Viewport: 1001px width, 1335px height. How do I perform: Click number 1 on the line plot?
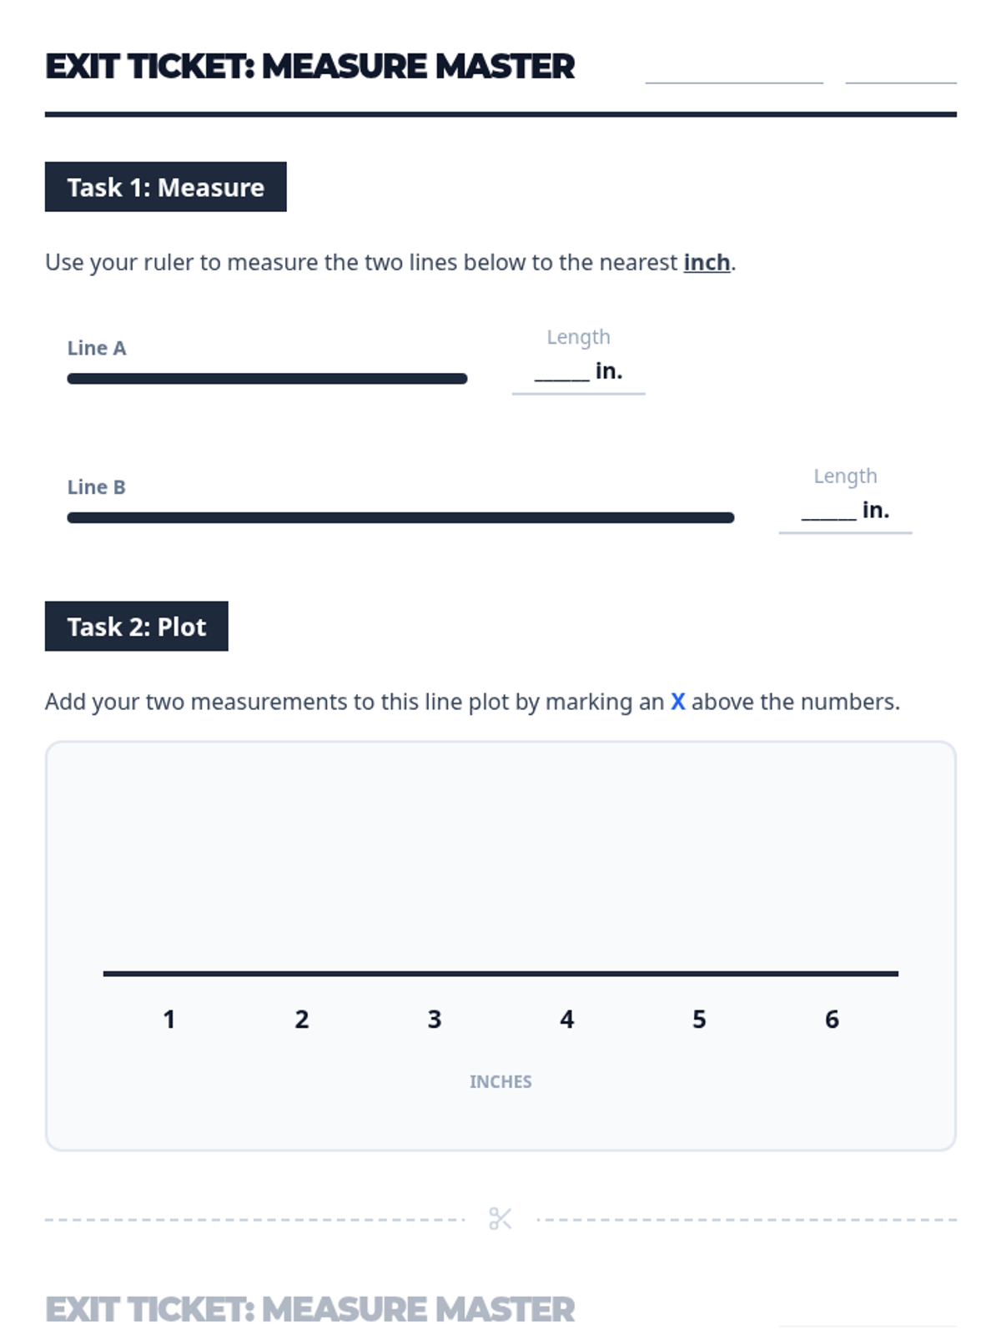169,1019
